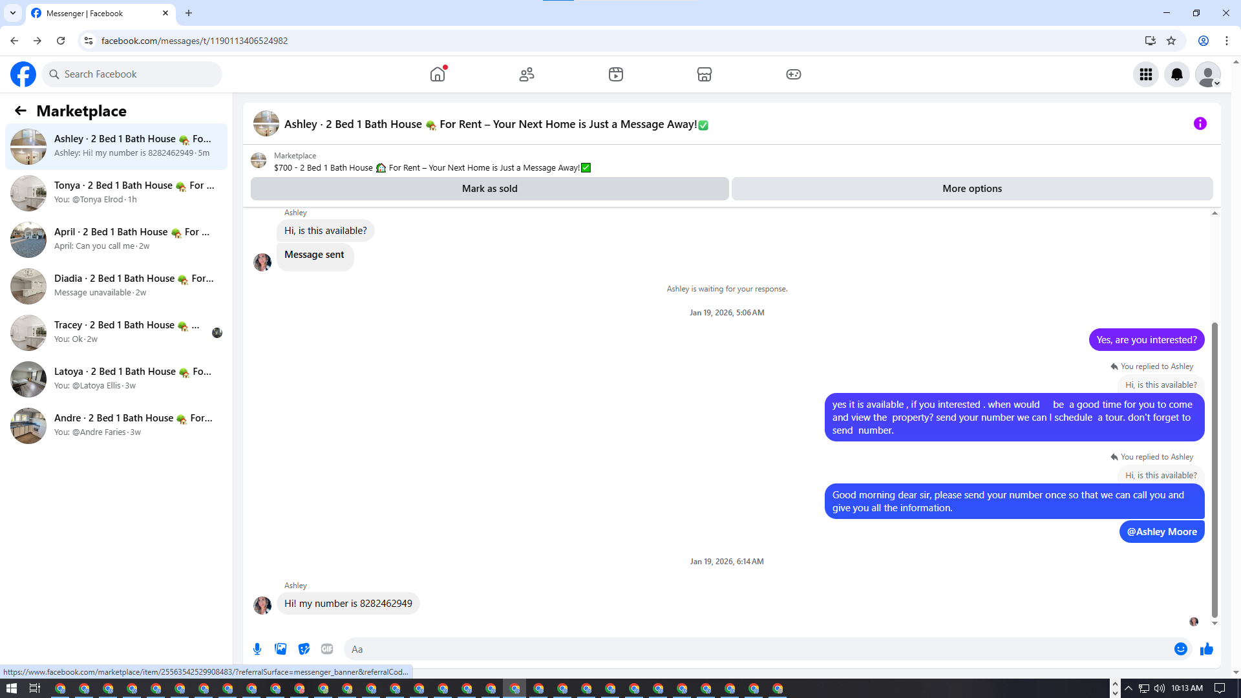
Task: Go back using the Marketplace arrow
Action: 21,111
